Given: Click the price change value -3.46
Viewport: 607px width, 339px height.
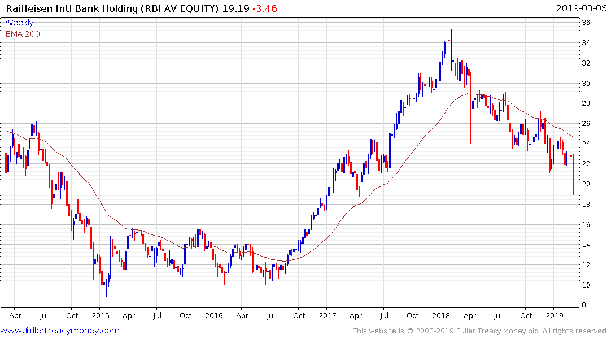Looking at the screenshot, I should [265, 8].
